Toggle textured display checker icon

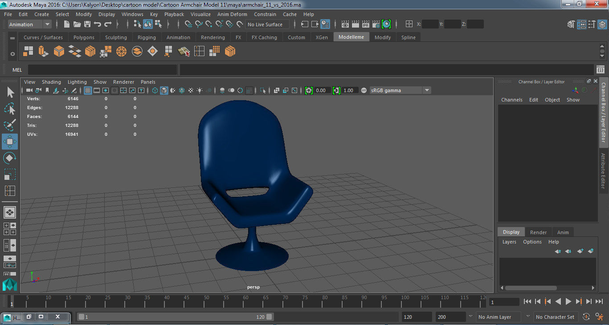coord(191,90)
